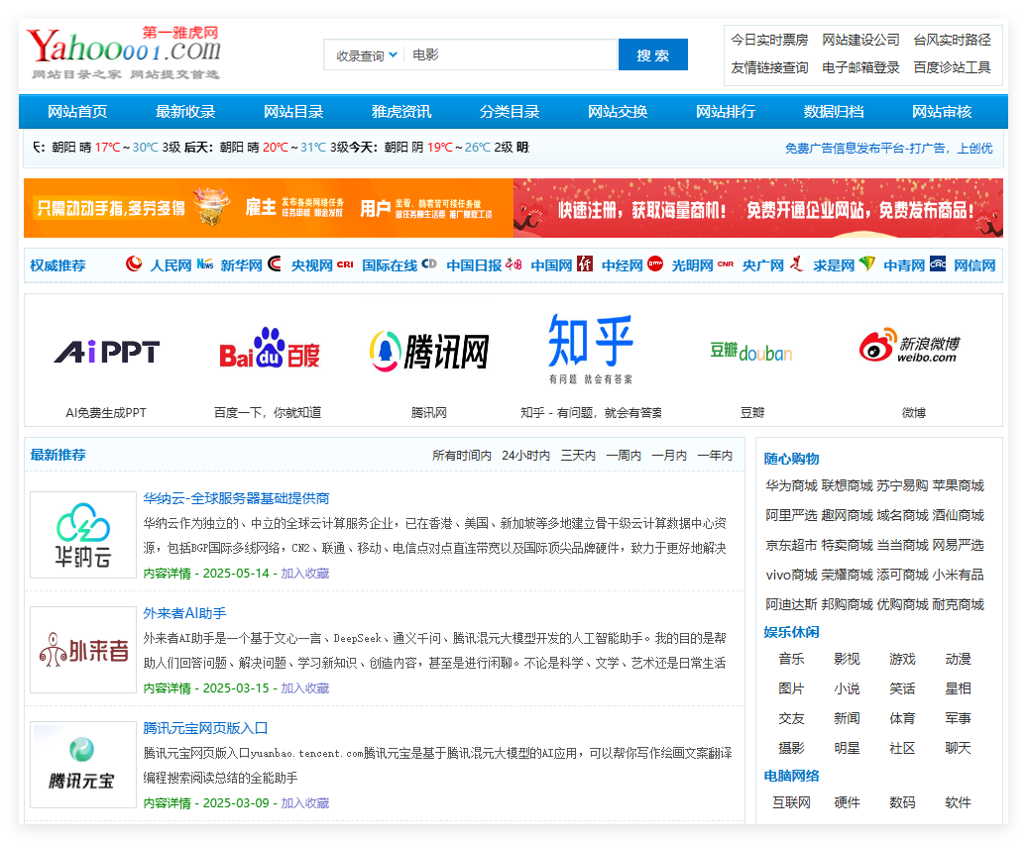This screenshot has height=843, width=1027.
Task: Open 外来者AI助手 title link
Action: tap(184, 613)
